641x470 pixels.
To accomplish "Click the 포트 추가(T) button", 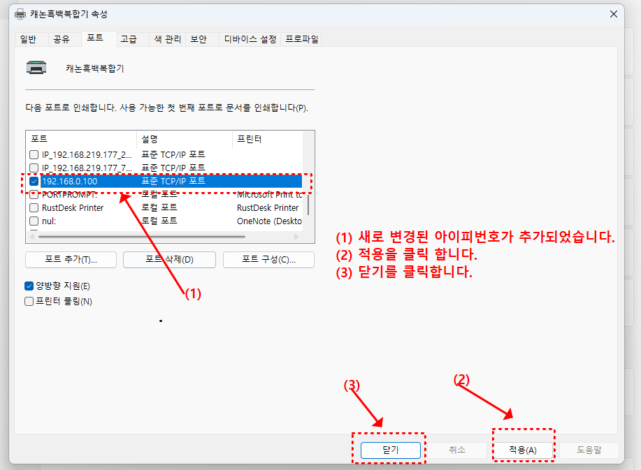I will click(x=71, y=259).
